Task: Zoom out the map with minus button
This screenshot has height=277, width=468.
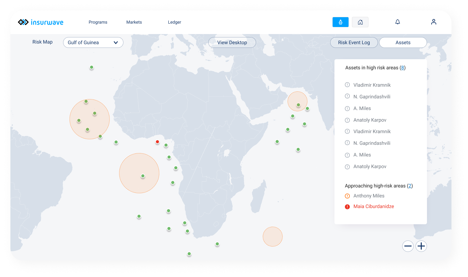Action: click(x=408, y=246)
